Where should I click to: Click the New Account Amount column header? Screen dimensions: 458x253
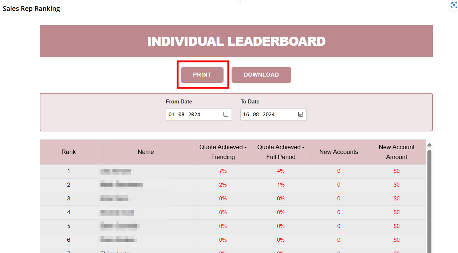396,152
